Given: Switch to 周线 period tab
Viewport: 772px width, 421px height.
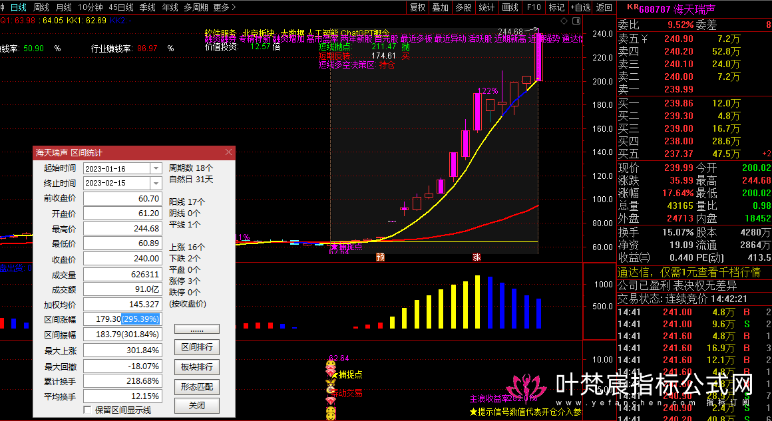Looking at the screenshot, I should (41, 7).
